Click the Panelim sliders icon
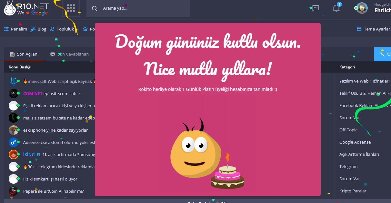 (6, 29)
